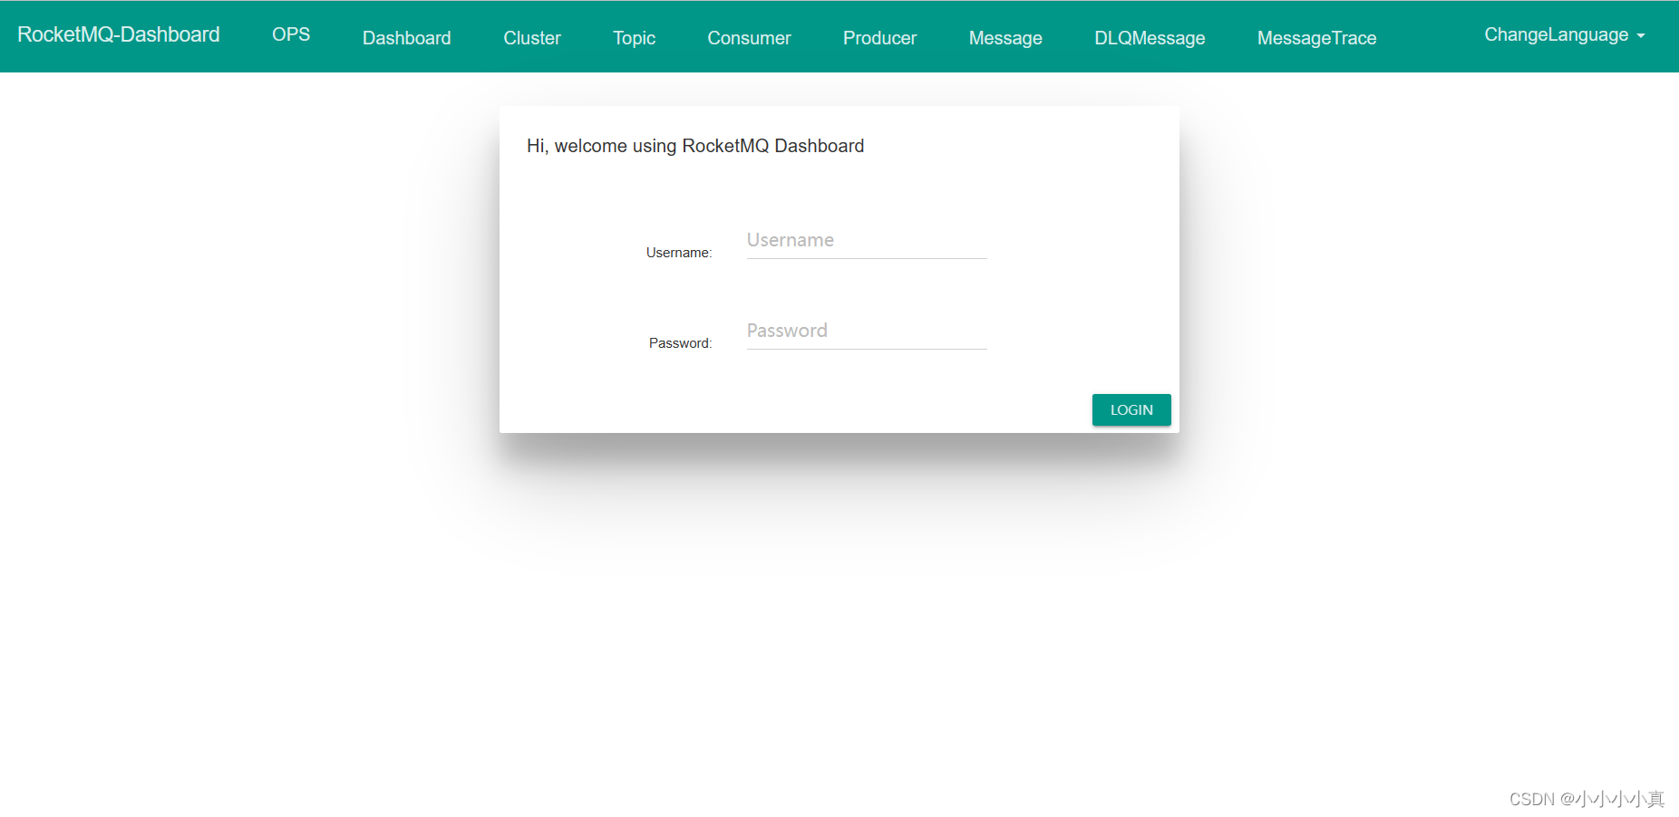This screenshot has height=817, width=1679.
Task: Click the RocketMQ-Dashboard brand link
Action: point(119,34)
